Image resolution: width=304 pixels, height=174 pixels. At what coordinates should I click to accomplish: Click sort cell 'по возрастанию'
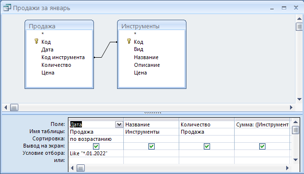96,139
